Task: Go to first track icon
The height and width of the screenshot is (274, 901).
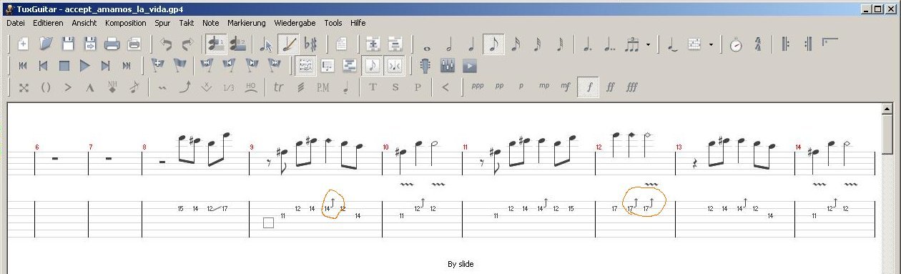Action: click(23, 66)
